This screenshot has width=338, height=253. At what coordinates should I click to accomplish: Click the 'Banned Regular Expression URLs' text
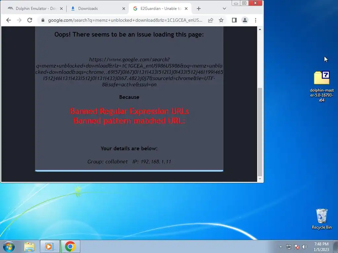(x=129, y=111)
